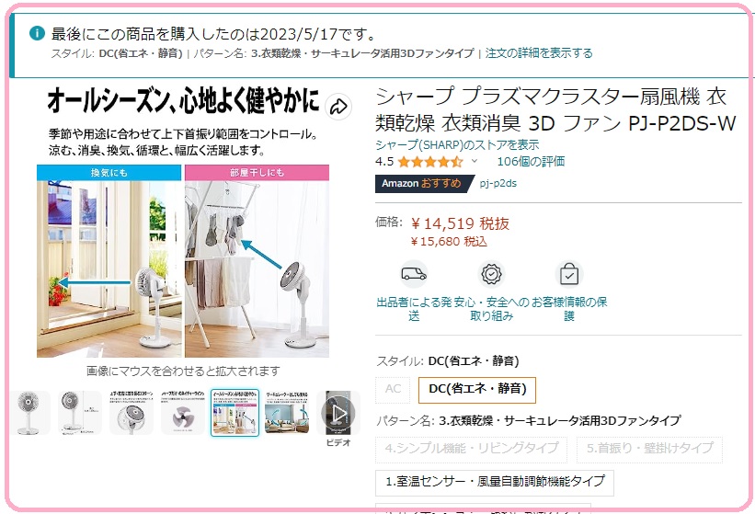Choose pattern 5.首振り・壁掛けタイプ
This screenshot has height=514, width=755.
(x=649, y=449)
